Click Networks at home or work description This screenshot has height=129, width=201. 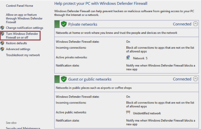click(x=117, y=33)
